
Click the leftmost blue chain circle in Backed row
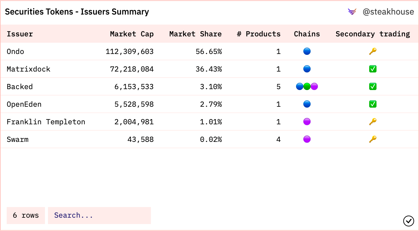(x=300, y=87)
